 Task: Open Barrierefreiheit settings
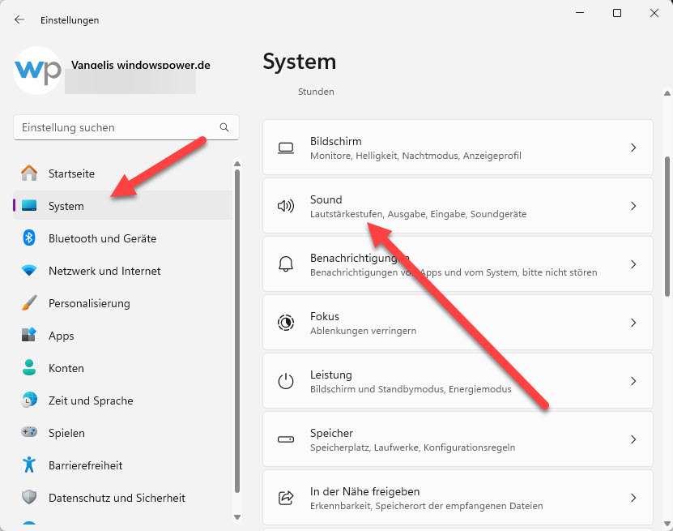(123, 465)
